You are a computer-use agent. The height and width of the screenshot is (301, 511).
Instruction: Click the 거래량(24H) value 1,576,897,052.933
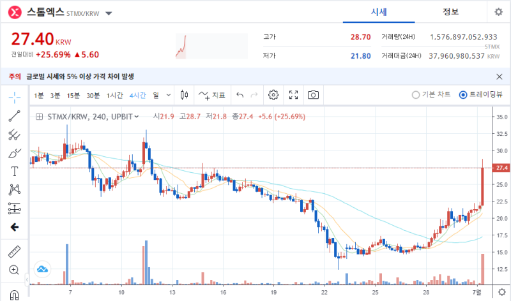click(464, 37)
